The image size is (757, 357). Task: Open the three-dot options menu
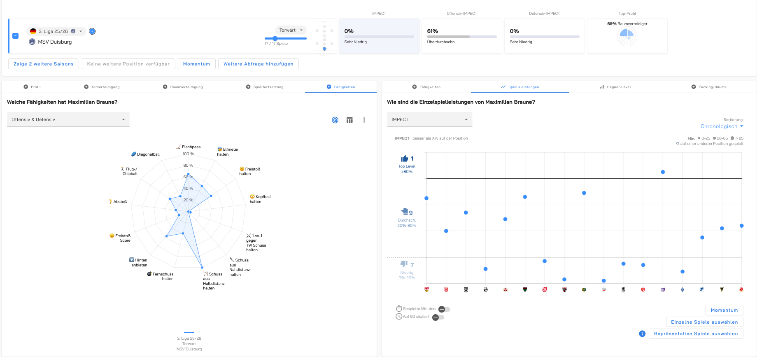pyautogui.click(x=364, y=120)
